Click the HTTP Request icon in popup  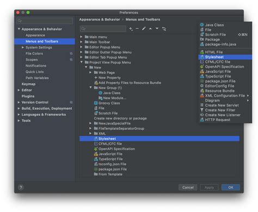pyautogui.click(x=202, y=120)
